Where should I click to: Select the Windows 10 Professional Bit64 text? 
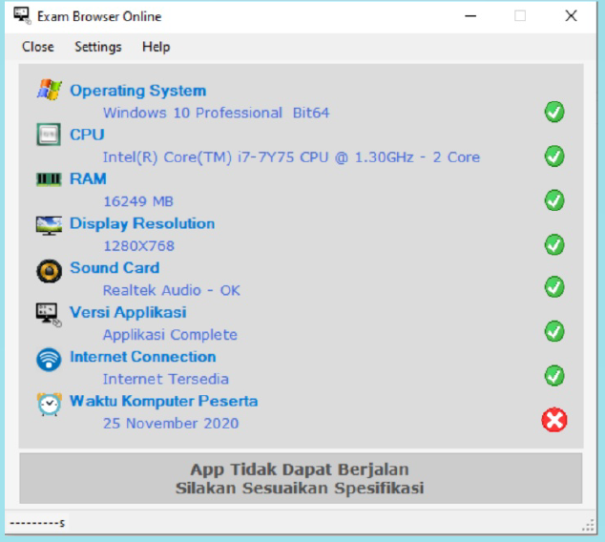click(x=216, y=113)
